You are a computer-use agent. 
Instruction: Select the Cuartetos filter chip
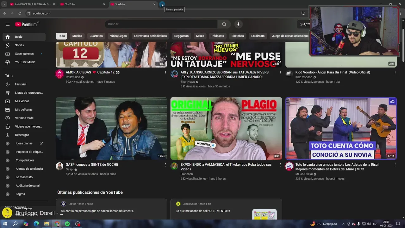[x=96, y=36]
